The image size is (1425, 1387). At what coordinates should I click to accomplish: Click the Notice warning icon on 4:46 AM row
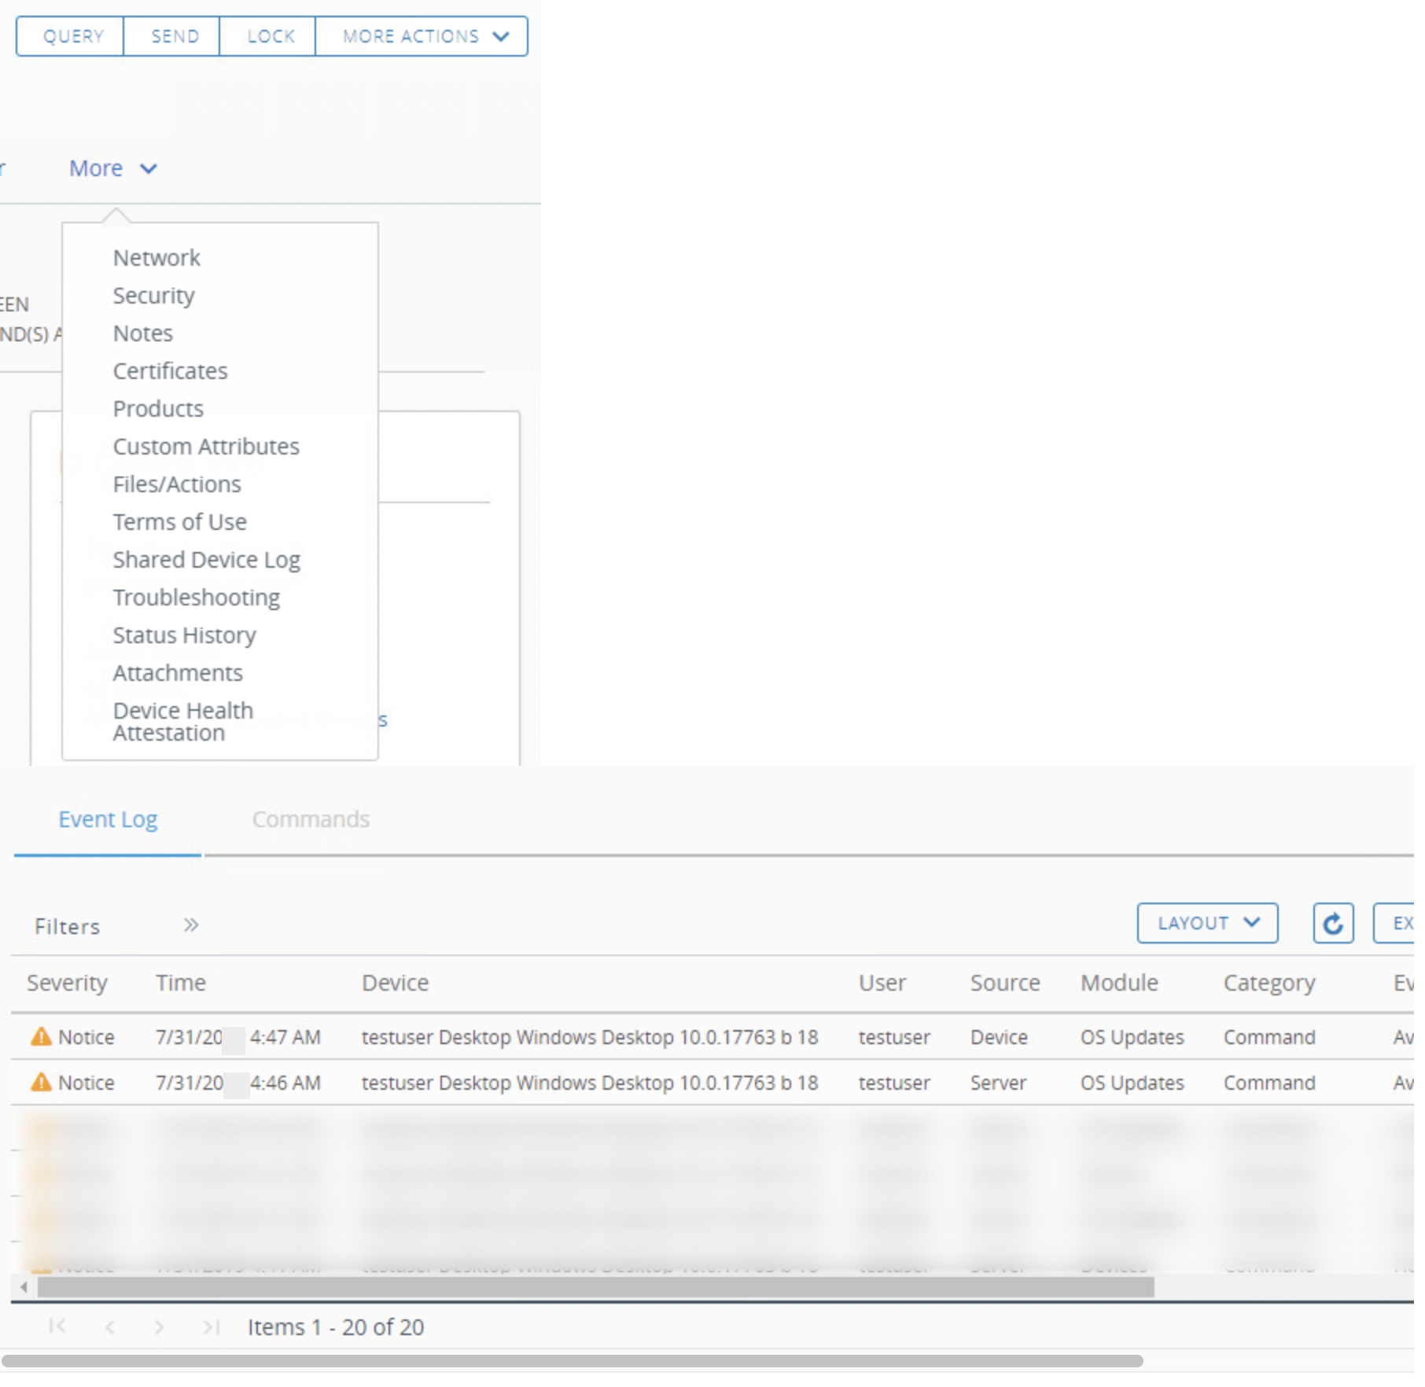tap(40, 1082)
